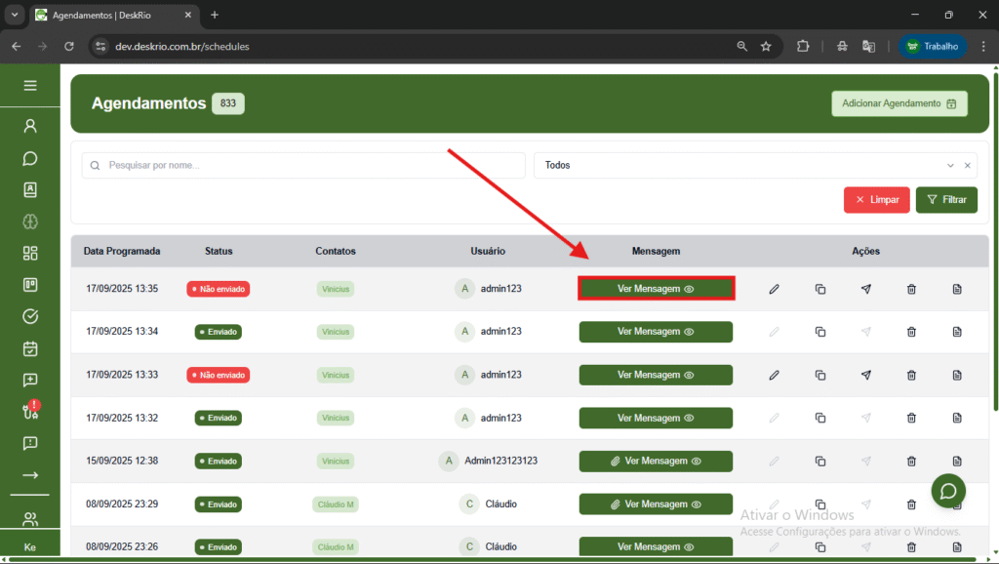Open the calendar schedules icon in the sidebar
Screen dimensions: 999x564
(30, 348)
